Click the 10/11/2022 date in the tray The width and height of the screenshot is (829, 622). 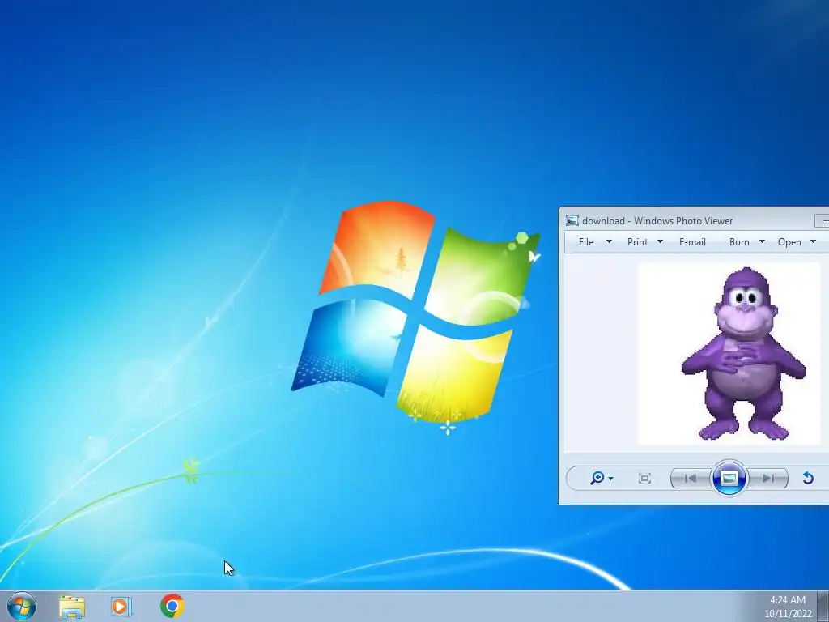pyautogui.click(x=788, y=614)
